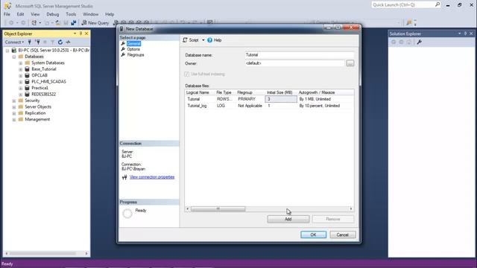Click the Owner input field
Viewport: 477px width, 268px height.
[295, 63]
